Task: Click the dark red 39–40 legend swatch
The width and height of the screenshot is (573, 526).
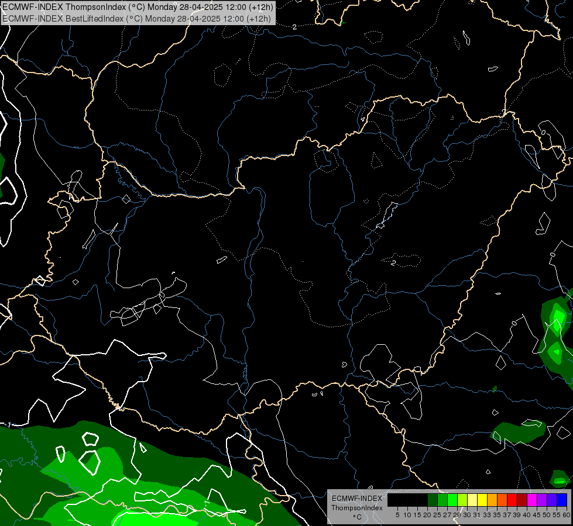Action: point(522,500)
